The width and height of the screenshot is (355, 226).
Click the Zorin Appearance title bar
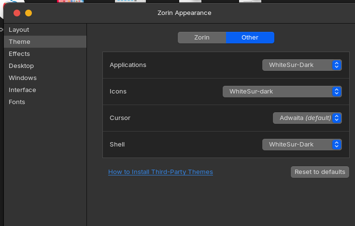point(184,13)
